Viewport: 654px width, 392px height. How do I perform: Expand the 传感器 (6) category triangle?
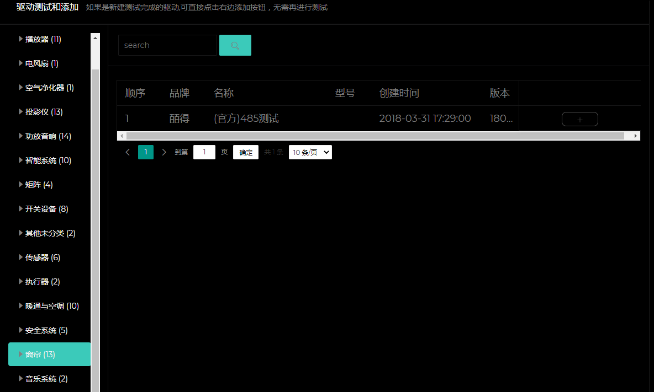[20, 257]
